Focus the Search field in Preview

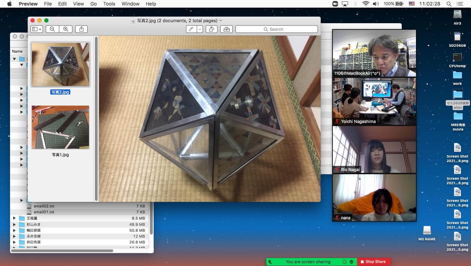coord(277,29)
